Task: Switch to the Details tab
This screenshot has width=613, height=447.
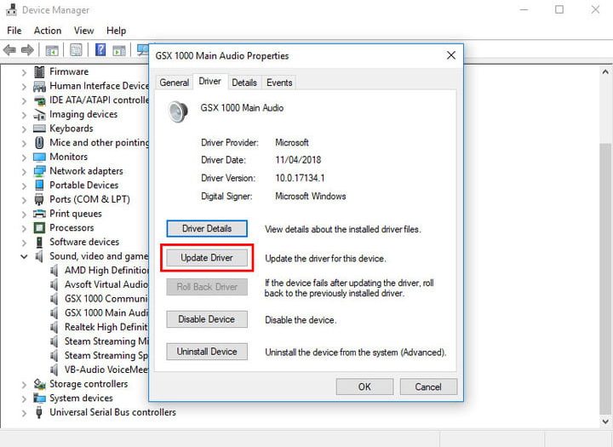Action: pyautogui.click(x=243, y=83)
